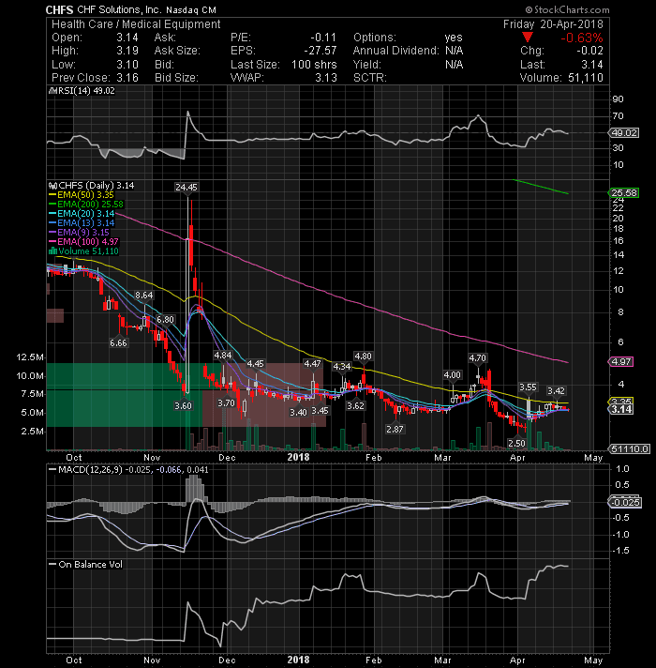The width and height of the screenshot is (656, 668).
Task: Click the 6.66 price low label
Action: [x=118, y=343]
